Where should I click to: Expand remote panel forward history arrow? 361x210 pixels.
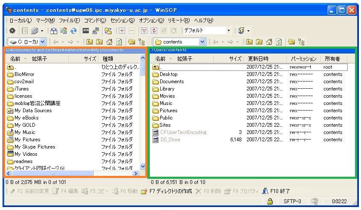point(238,42)
